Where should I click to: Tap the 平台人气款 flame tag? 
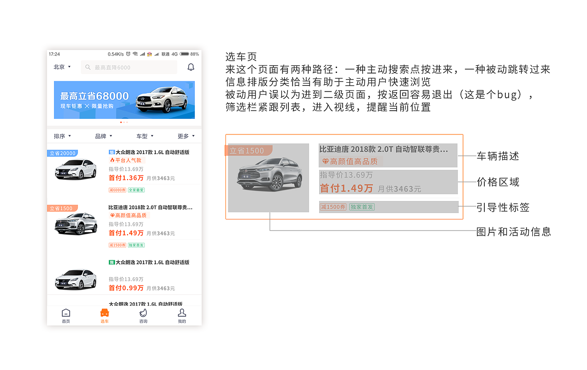point(127,160)
